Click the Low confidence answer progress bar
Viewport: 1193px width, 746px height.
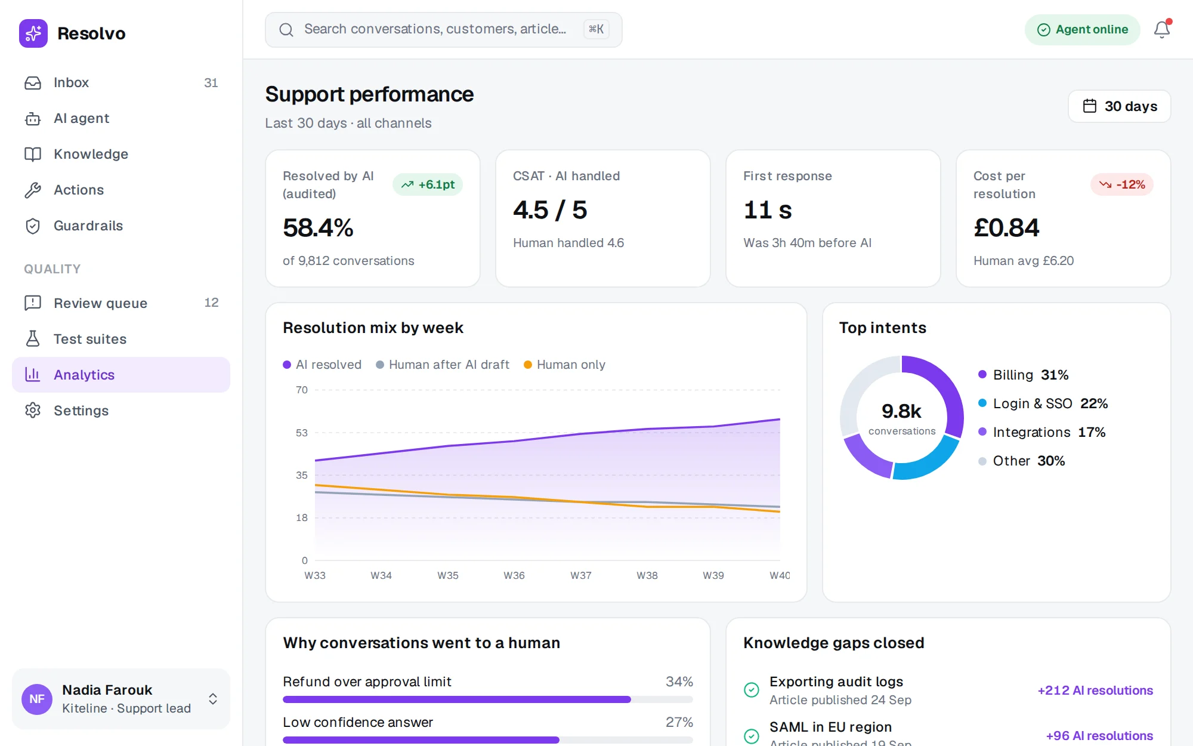pyautogui.click(x=488, y=740)
